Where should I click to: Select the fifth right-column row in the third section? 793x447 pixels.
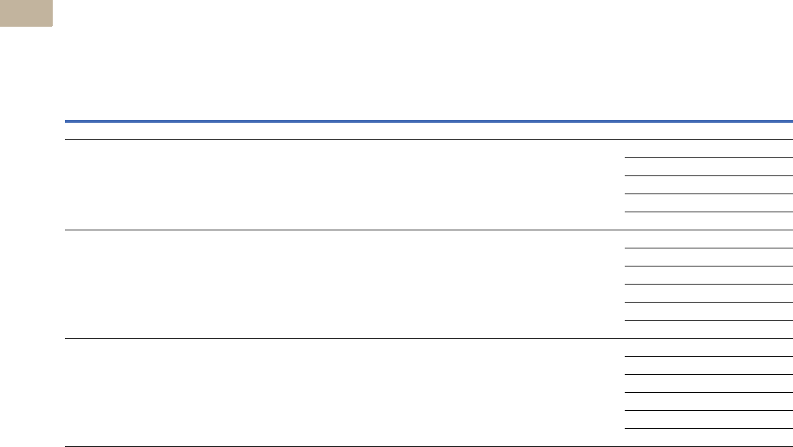point(708,420)
